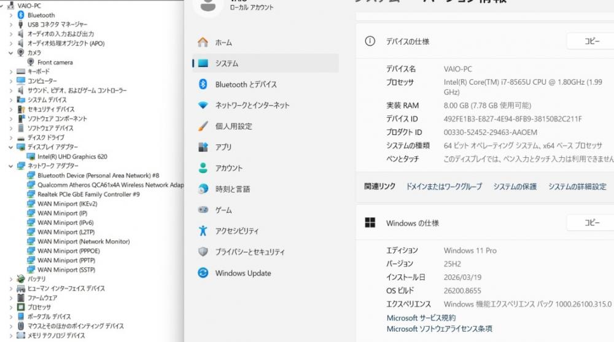Image resolution: width=614 pixels, height=342 pixels.
Task: Select the Bluetooth icon in Device Manager
Action: point(21,15)
